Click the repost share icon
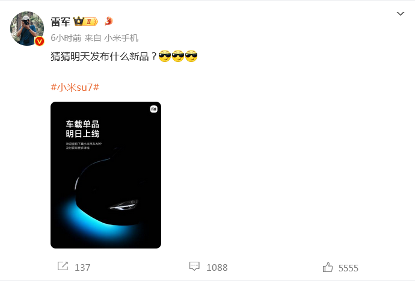Viewport: 415px width, 281px height. pyautogui.click(x=63, y=266)
